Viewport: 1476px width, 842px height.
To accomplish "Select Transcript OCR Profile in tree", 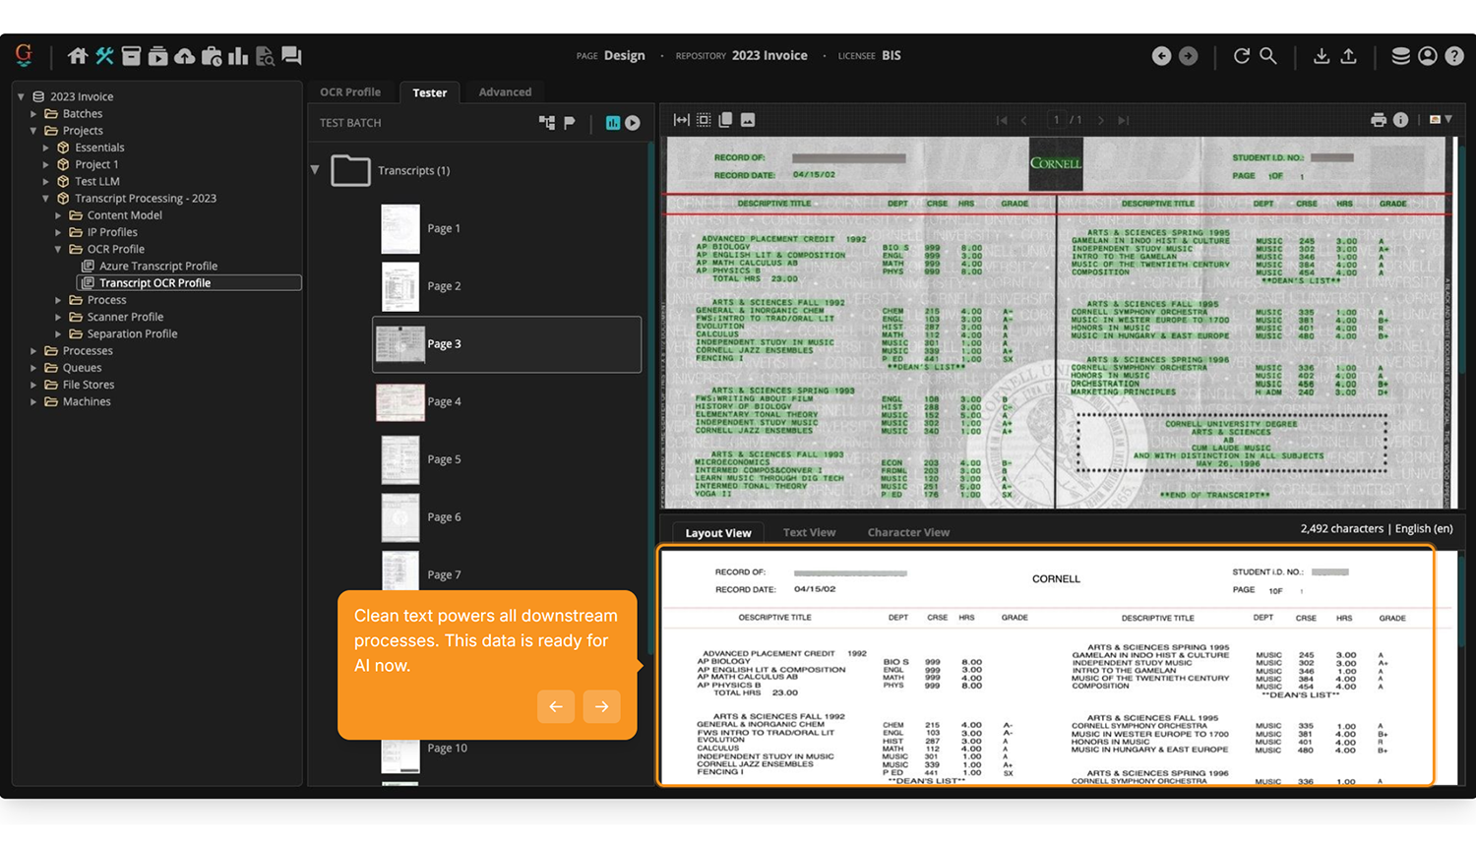I will pyautogui.click(x=154, y=283).
